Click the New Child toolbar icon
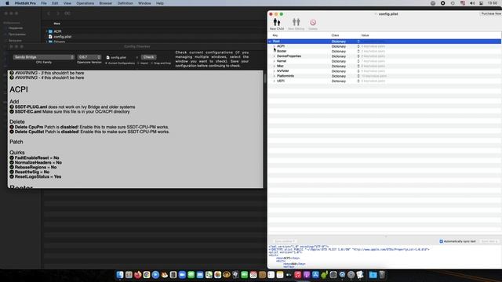Screen dimensions: 502x282 click(277, 22)
